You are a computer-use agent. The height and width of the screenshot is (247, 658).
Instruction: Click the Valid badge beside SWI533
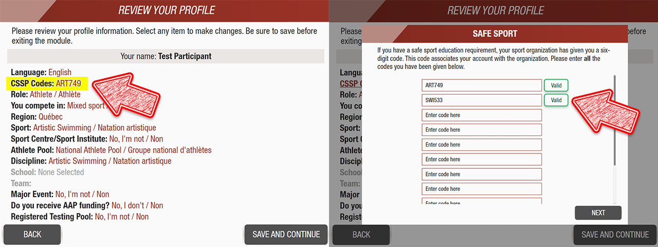click(x=556, y=100)
